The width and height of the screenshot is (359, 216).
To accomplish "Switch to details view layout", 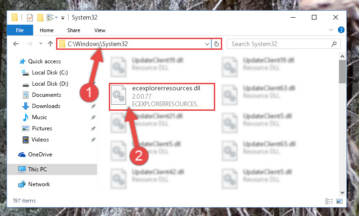I will pos(329,201).
